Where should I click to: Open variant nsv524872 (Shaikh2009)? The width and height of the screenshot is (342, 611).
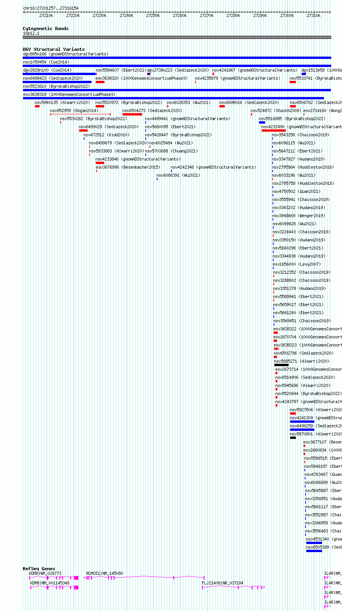[x=276, y=110]
